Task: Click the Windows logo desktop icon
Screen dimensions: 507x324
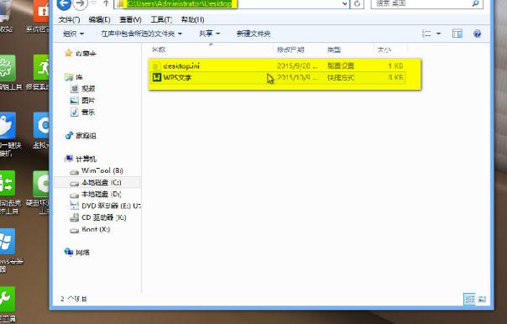Action: point(7,242)
